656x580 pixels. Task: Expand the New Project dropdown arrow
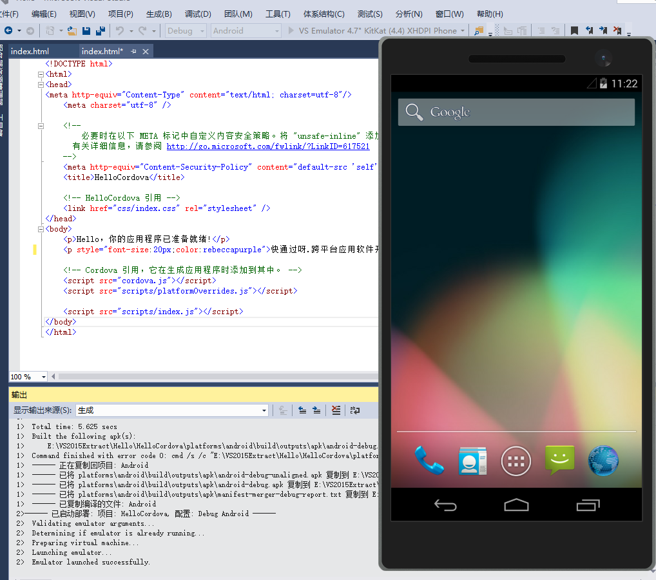click(61, 30)
